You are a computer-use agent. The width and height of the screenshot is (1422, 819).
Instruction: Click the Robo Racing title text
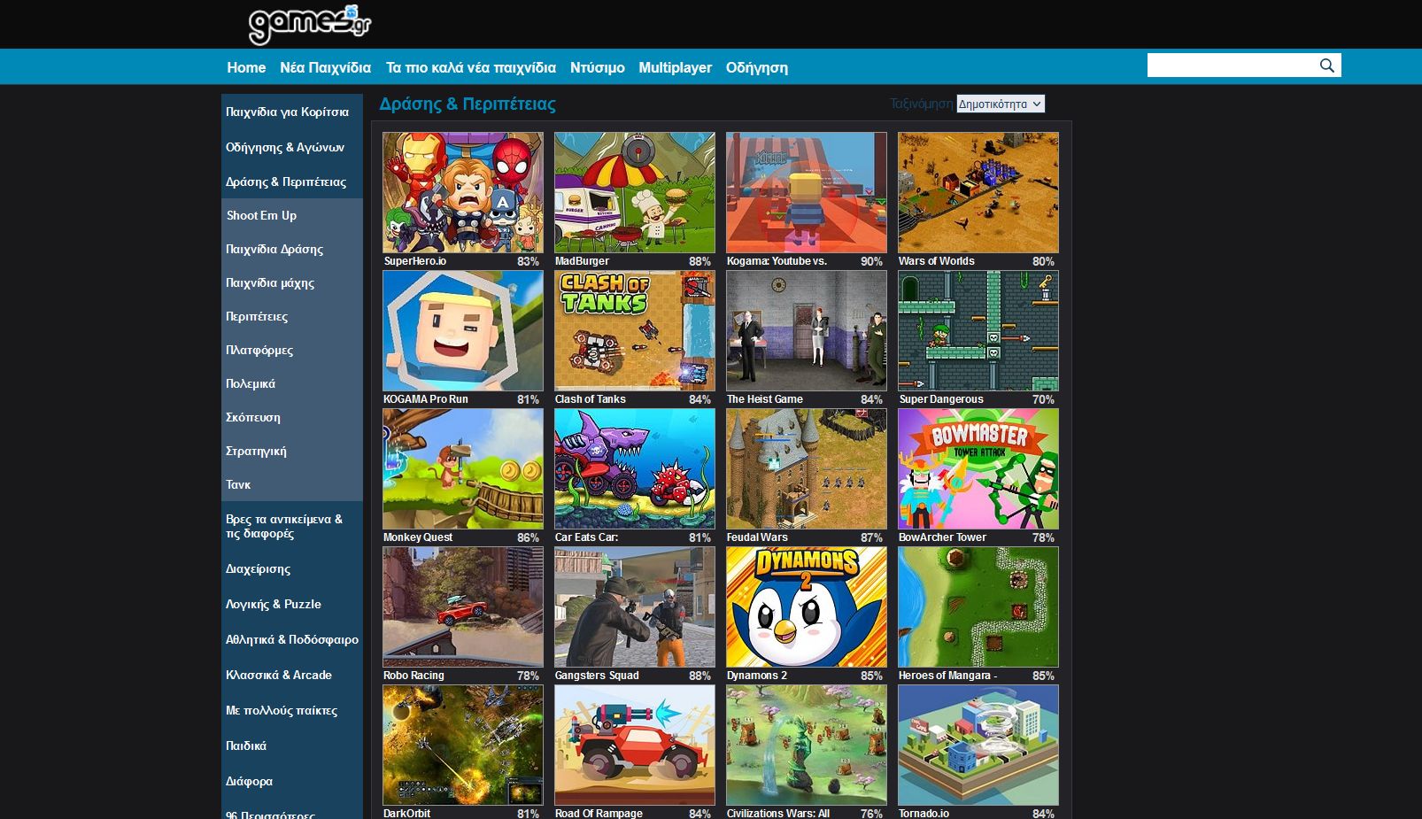413,676
